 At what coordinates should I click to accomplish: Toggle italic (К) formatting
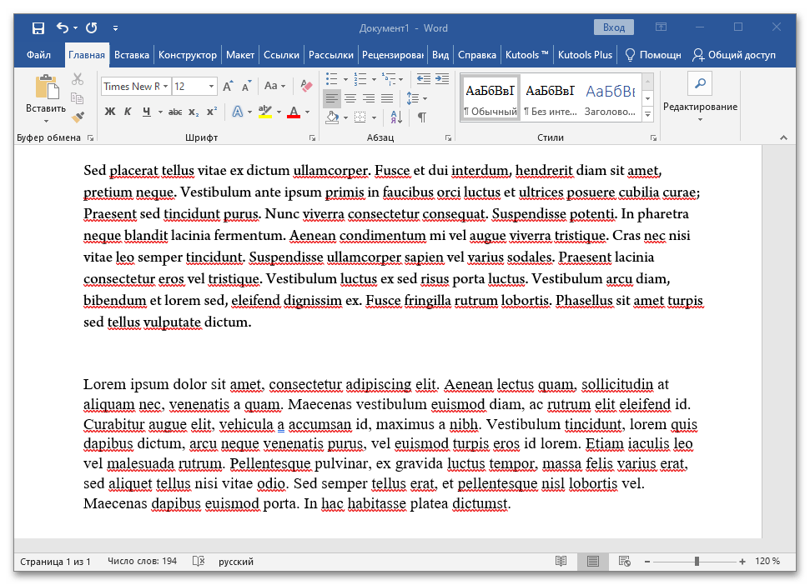click(x=128, y=112)
